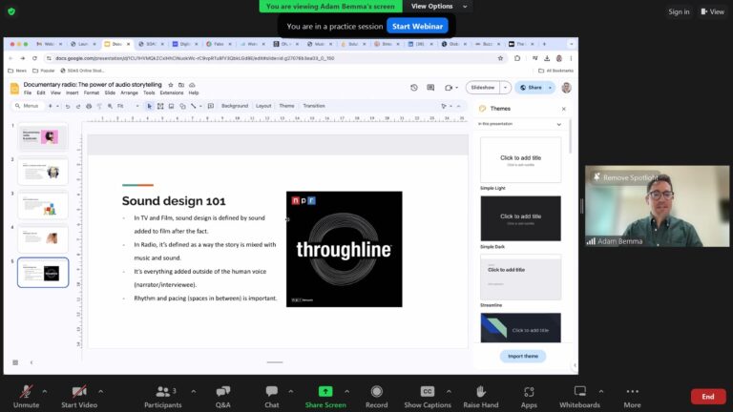Start Video in Zoom toolbar
The image size is (733, 412).
[79, 397]
